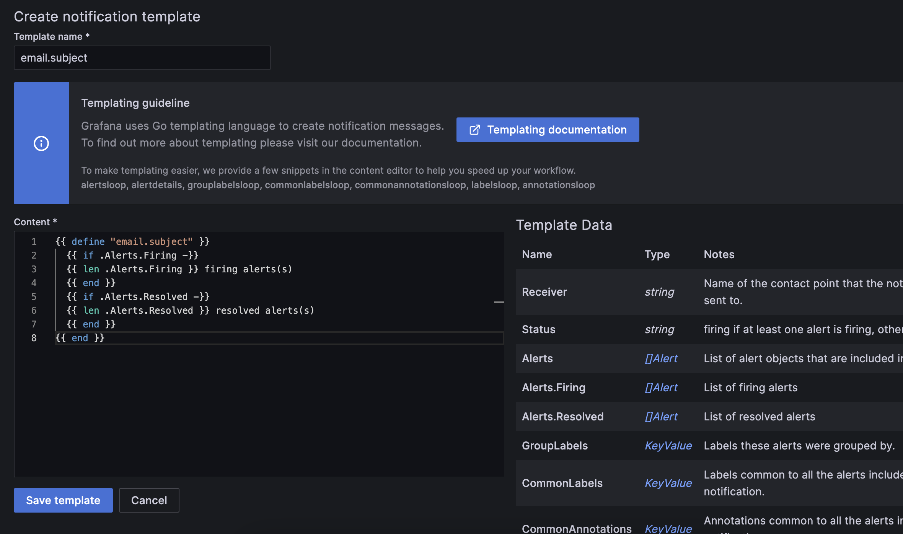Click the alertsloop snippet name
The image size is (903, 534).
[103, 185]
